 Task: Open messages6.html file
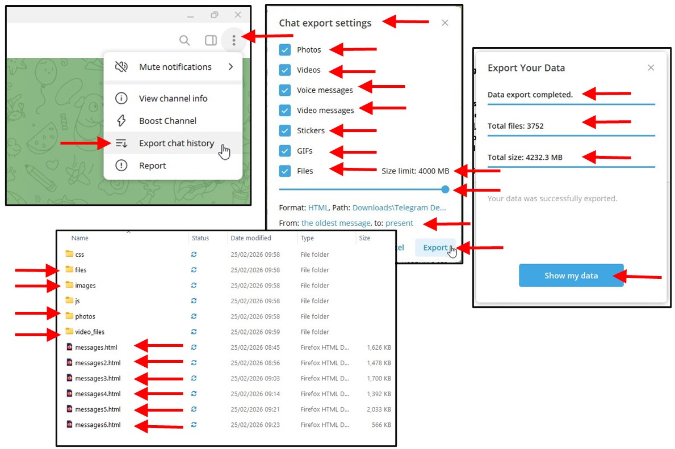coord(97,425)
